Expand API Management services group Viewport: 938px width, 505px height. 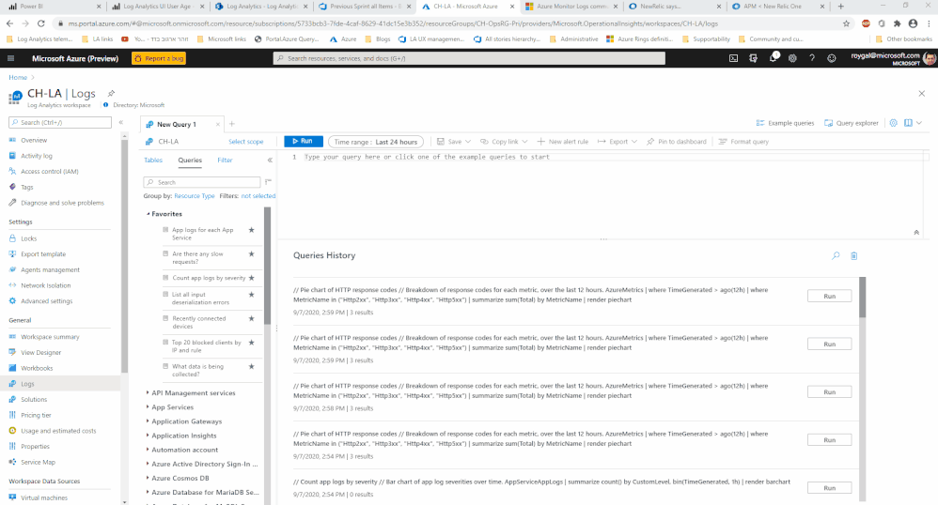point(148,392)
